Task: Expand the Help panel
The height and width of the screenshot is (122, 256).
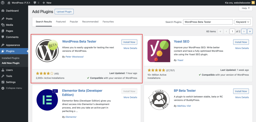Action: [x=246, y=8]
